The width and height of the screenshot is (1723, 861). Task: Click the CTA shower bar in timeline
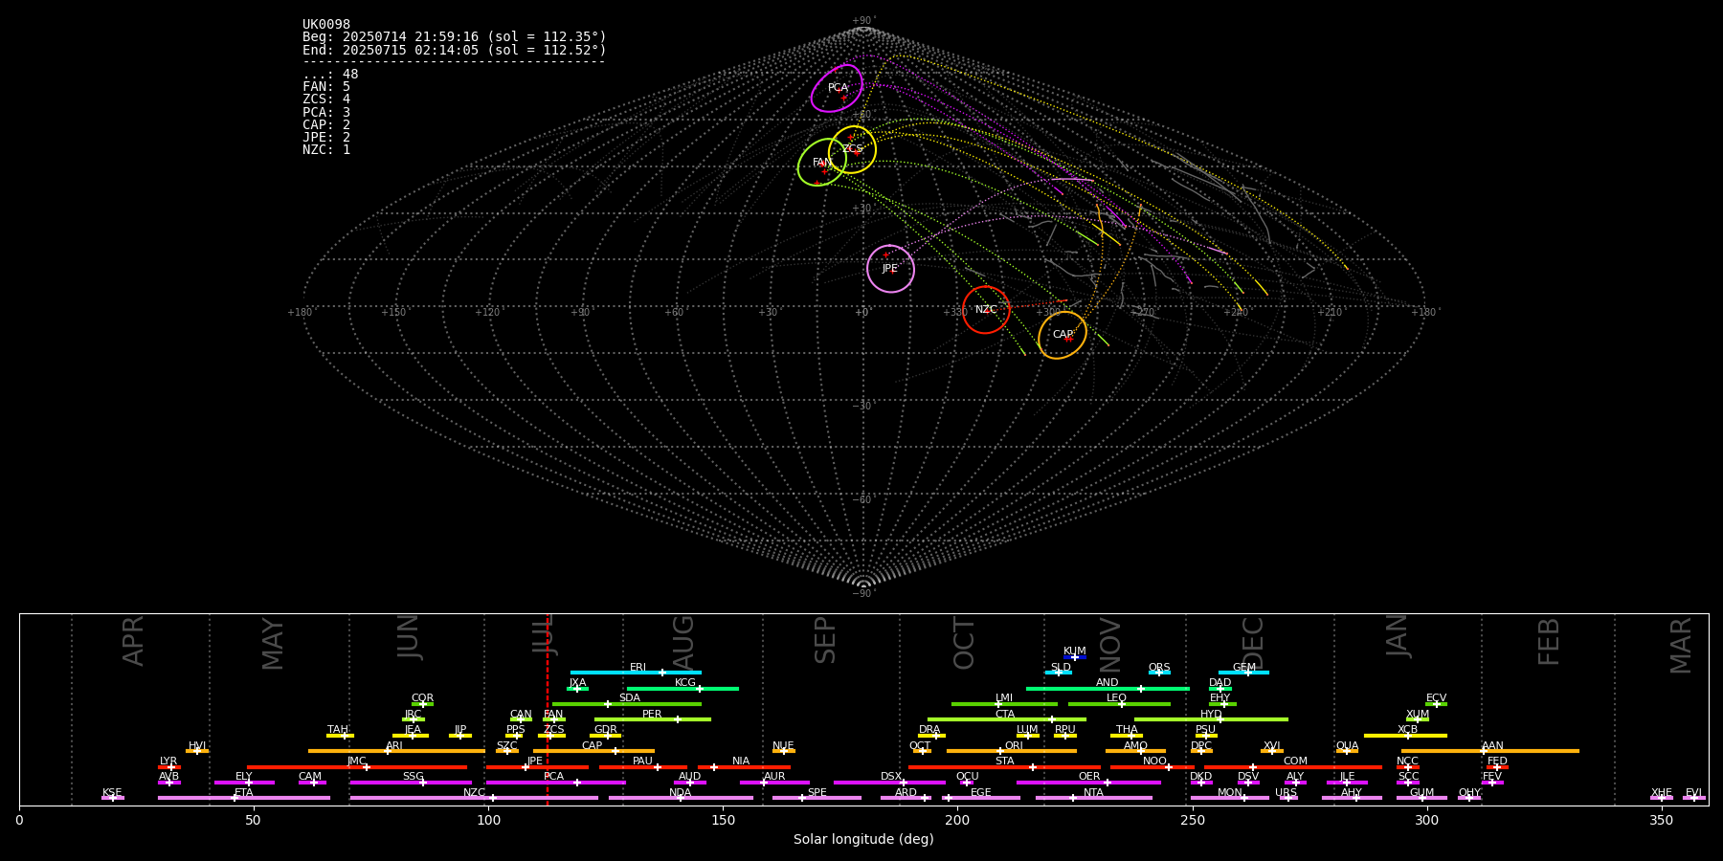pyautogui.click(x=1007, y=719)
